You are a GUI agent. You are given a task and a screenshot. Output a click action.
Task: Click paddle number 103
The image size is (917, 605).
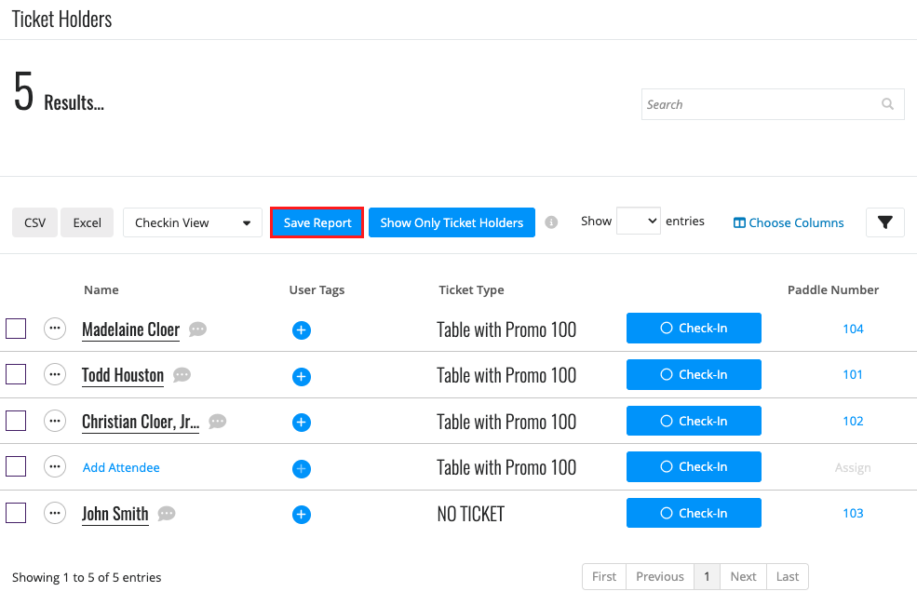coord(853,513)
